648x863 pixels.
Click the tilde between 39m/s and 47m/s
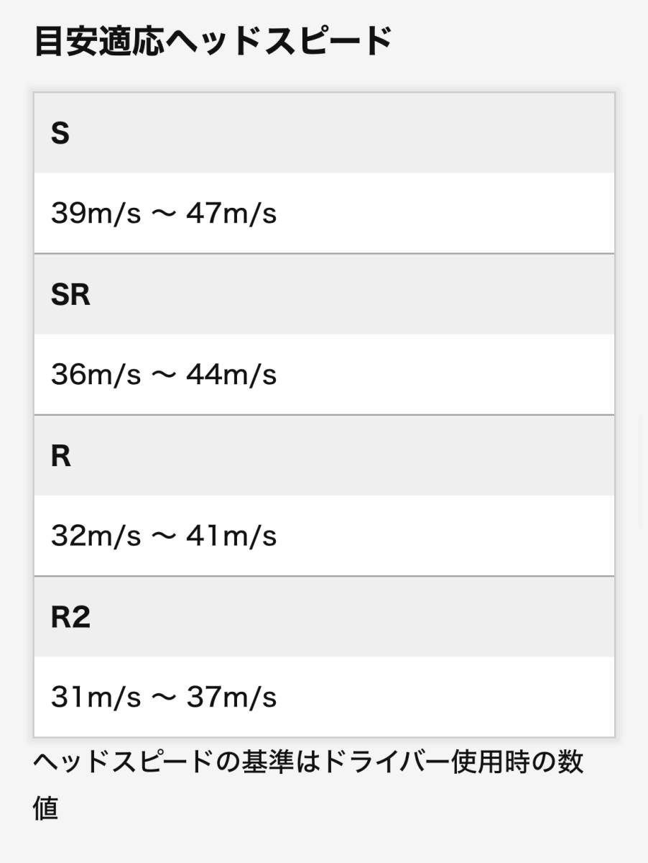point(163,214)
